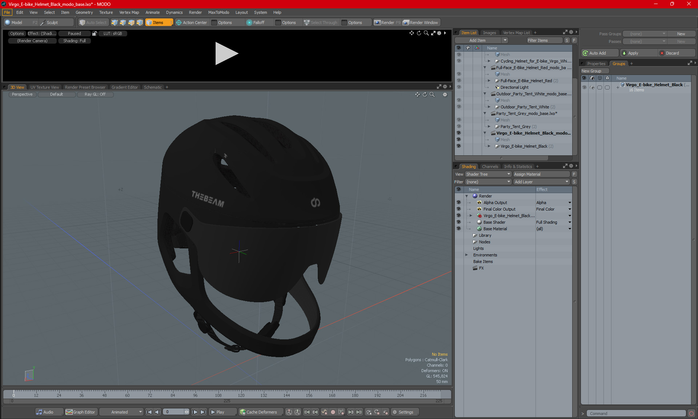
Task: Click the Assign Material button
Action: point(541,174)
